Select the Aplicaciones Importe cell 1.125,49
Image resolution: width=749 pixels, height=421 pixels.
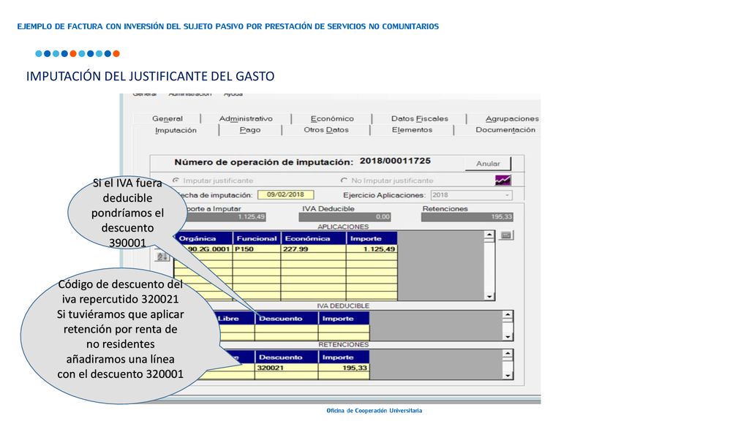pos(372,249)
